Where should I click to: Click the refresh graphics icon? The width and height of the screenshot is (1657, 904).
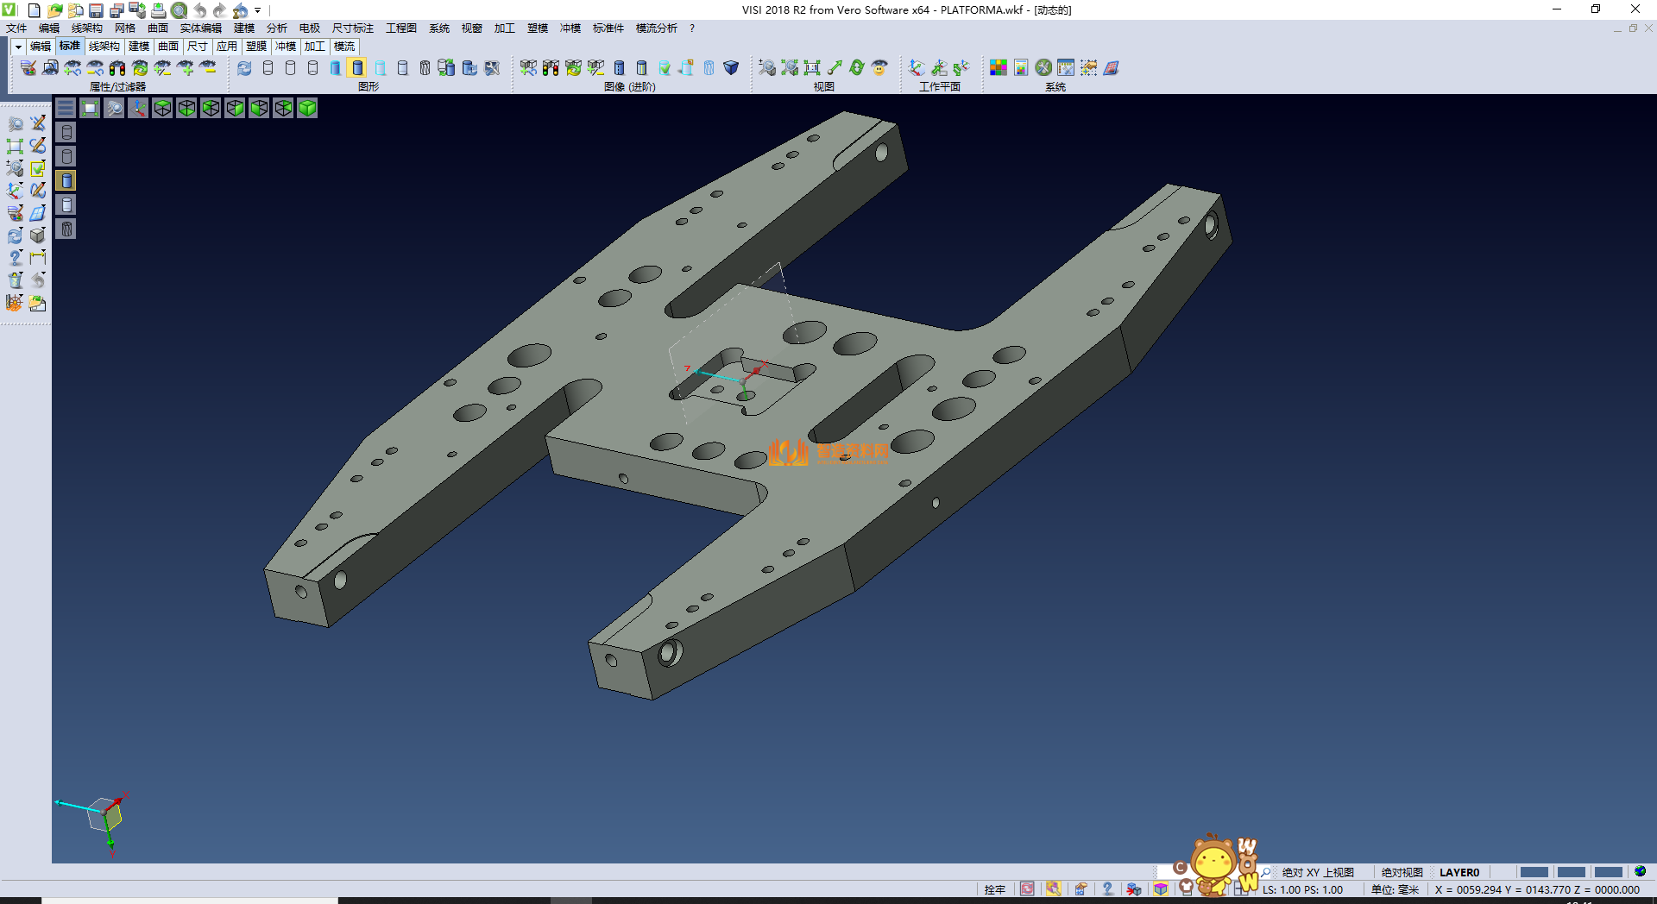coord(244,68)
